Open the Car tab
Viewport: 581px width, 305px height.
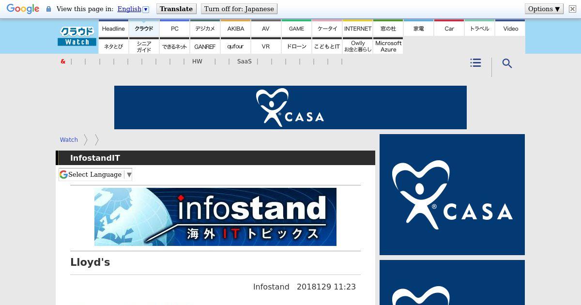(x=449, y=28)
